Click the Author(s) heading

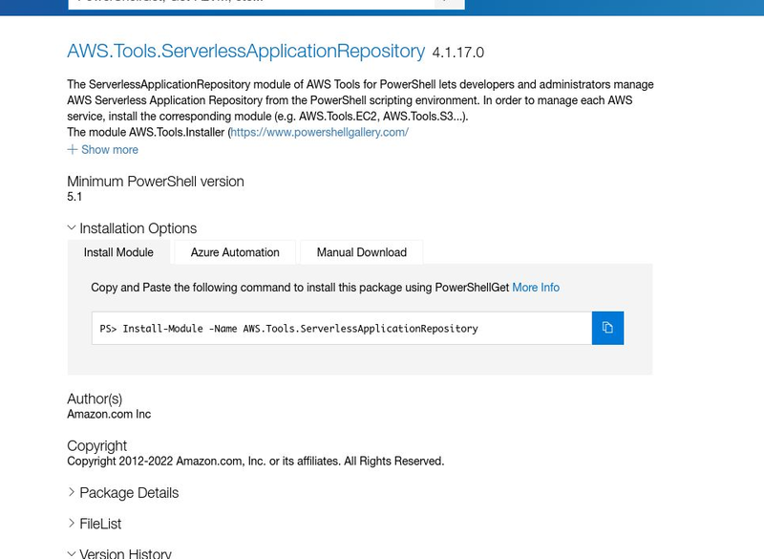point(95,398)
